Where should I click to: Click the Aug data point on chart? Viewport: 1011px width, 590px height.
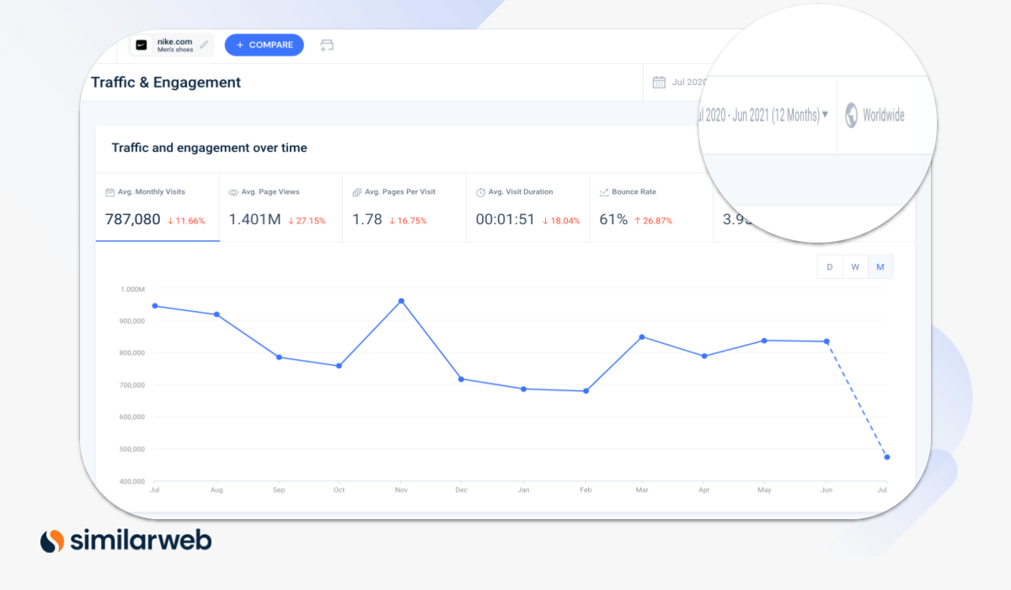217,314
